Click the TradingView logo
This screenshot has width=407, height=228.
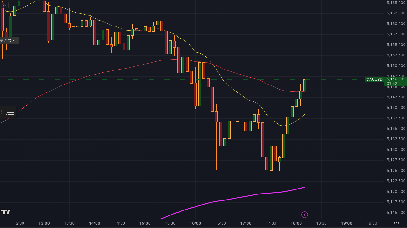6,212
